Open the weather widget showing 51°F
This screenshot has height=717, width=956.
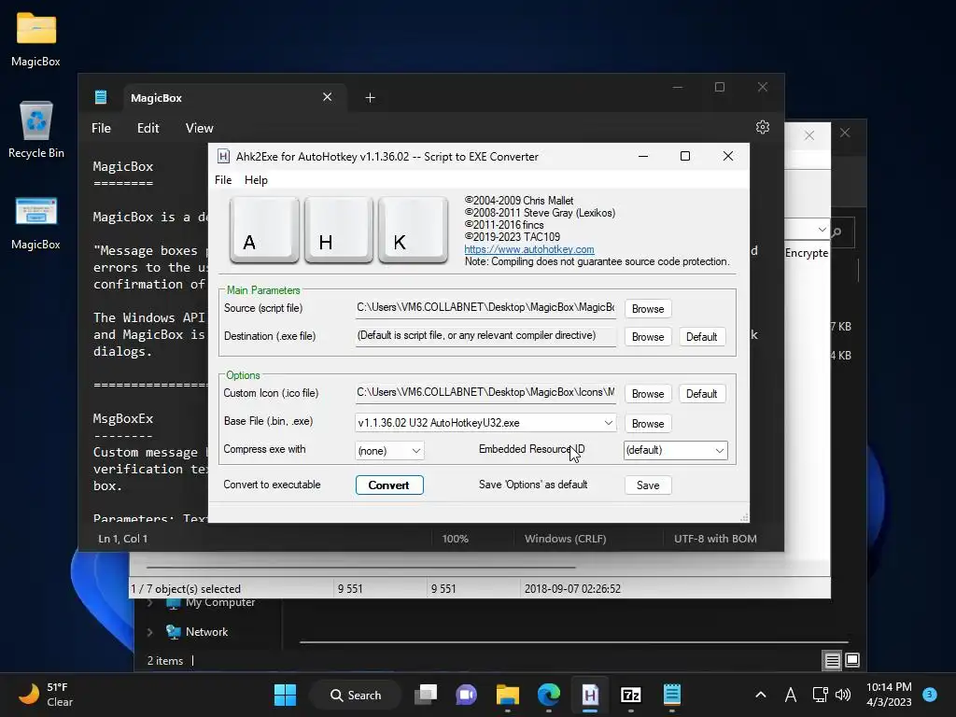click(45, 695)
